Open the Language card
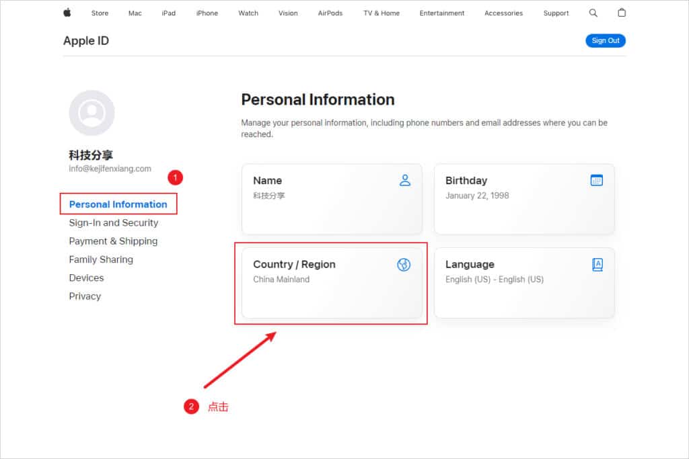Viewport: 689px width, 459px height. pos(524,283)
